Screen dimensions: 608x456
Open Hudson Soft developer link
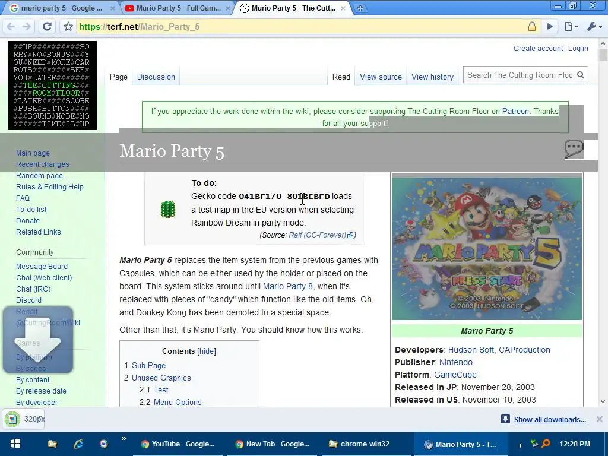click(x=471, y=350)
